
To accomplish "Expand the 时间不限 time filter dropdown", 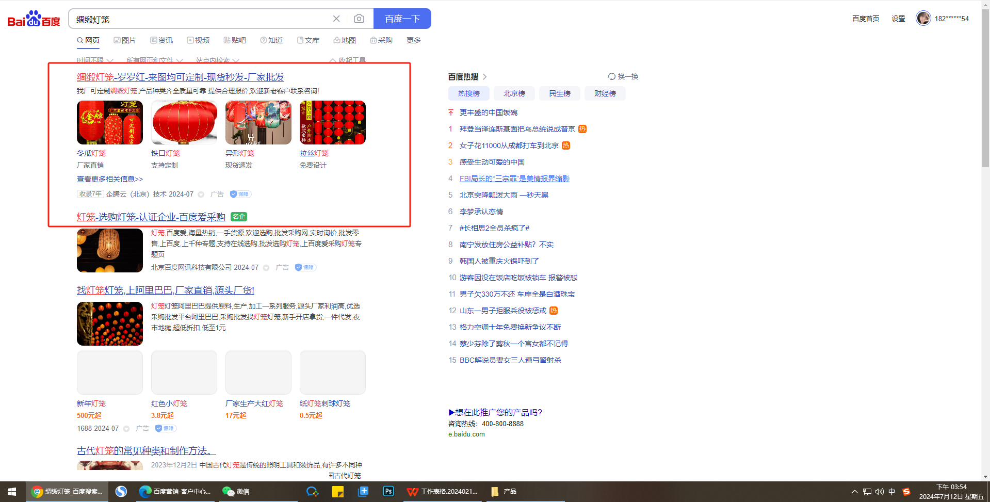I will pyautogui.click(x=95, y=60).
